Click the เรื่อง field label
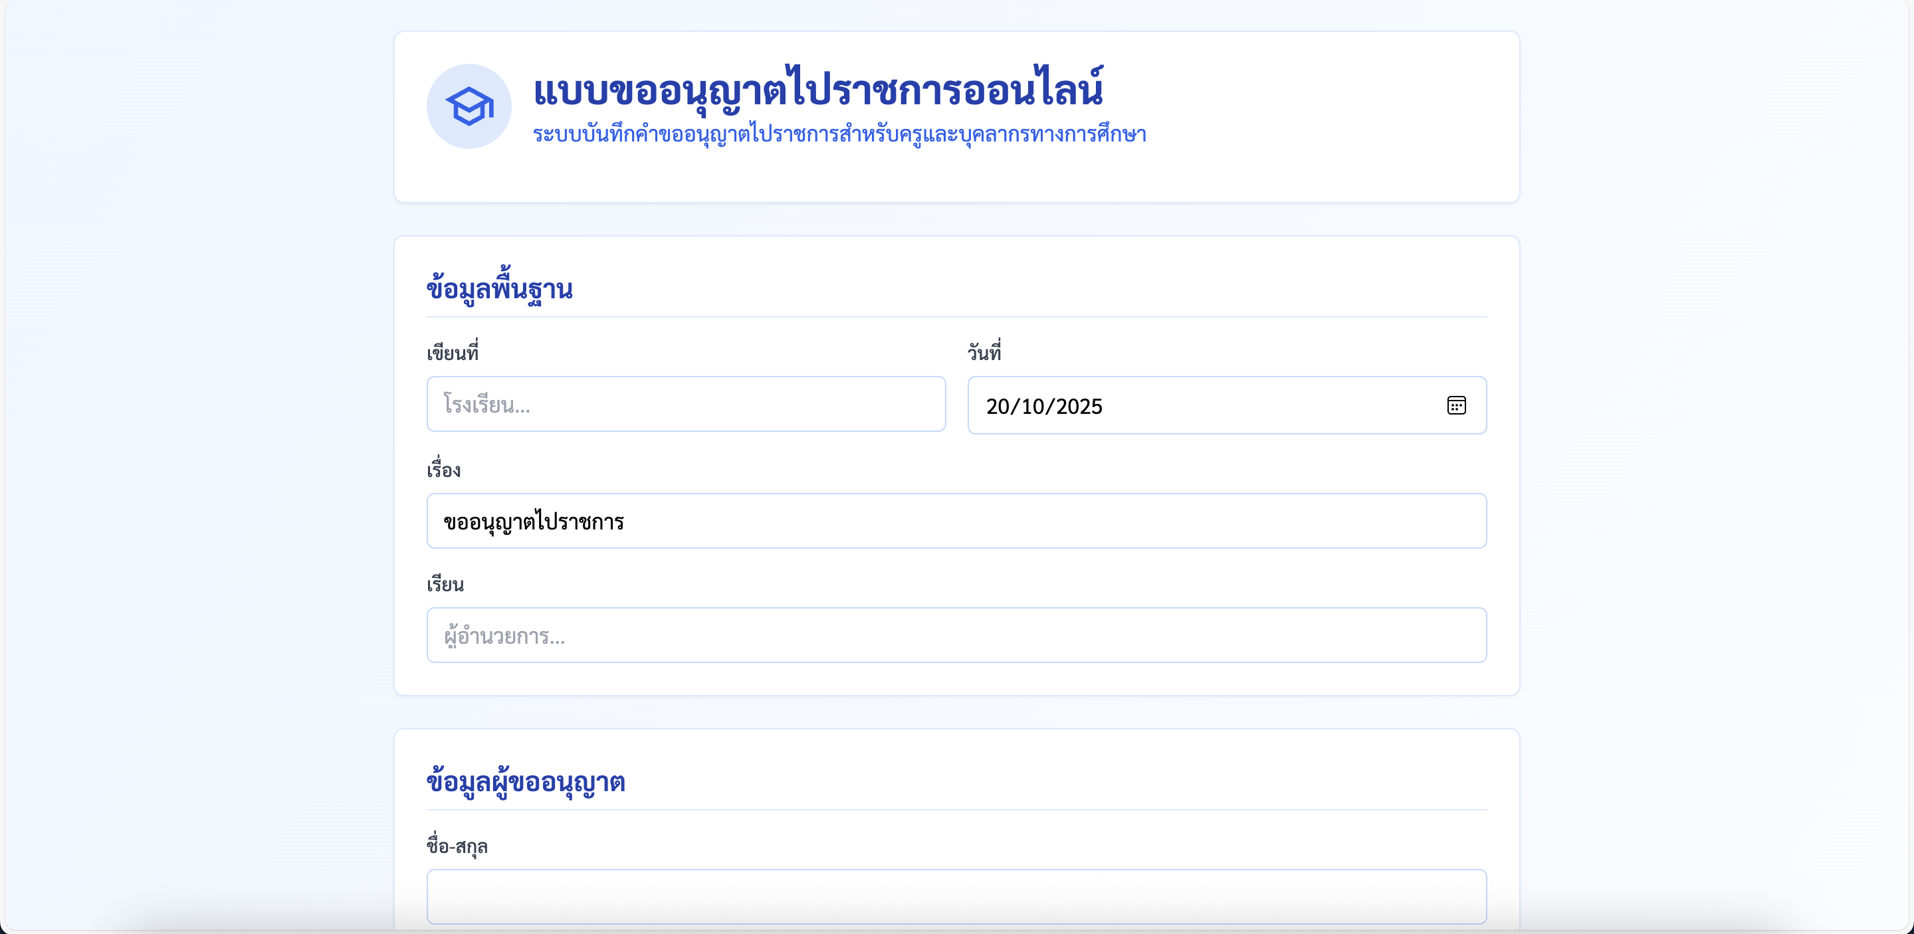The height and width of the screenshot is (934, 1914). click(443, 469)
